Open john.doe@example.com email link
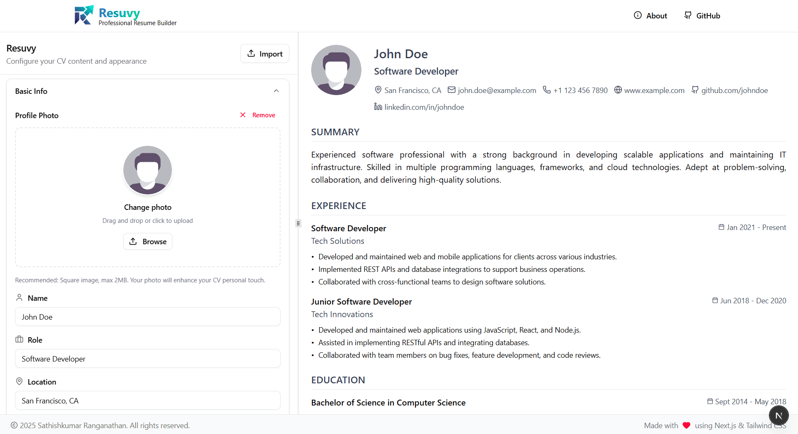 (x=497, y=90)
